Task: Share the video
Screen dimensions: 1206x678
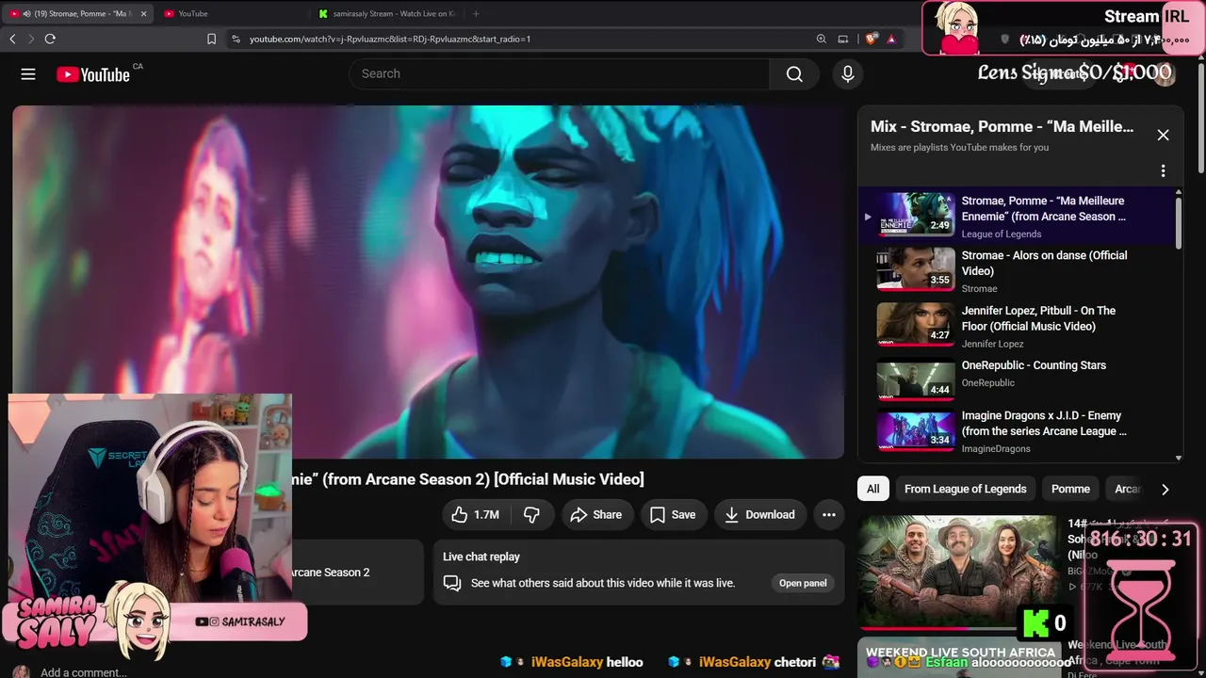Action: pos(596,514)
